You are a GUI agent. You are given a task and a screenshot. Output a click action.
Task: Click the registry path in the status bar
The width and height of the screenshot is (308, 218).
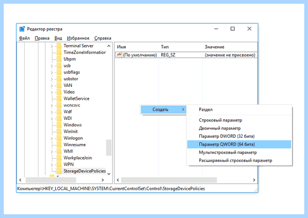111,189
